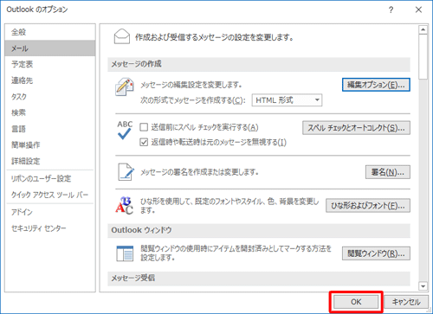Click the signature document icon
The height and width of the screenshot is (314, 433).
point(126,172)
